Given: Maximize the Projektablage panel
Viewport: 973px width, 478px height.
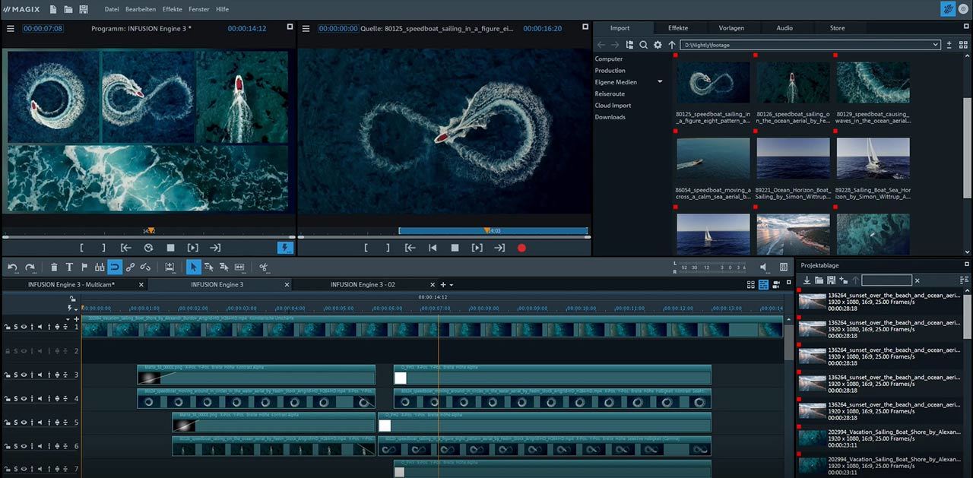Looking at the screenshot, I should pyautogui.click(x=965, y=264).
